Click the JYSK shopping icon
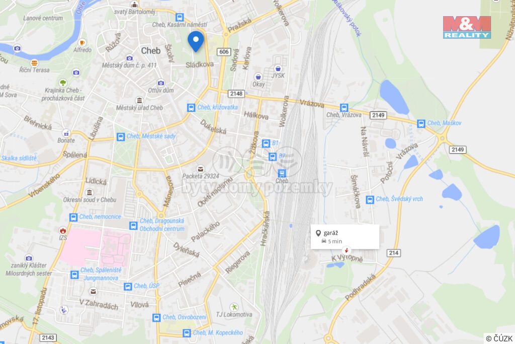515x344 pixels. [278, 68]
